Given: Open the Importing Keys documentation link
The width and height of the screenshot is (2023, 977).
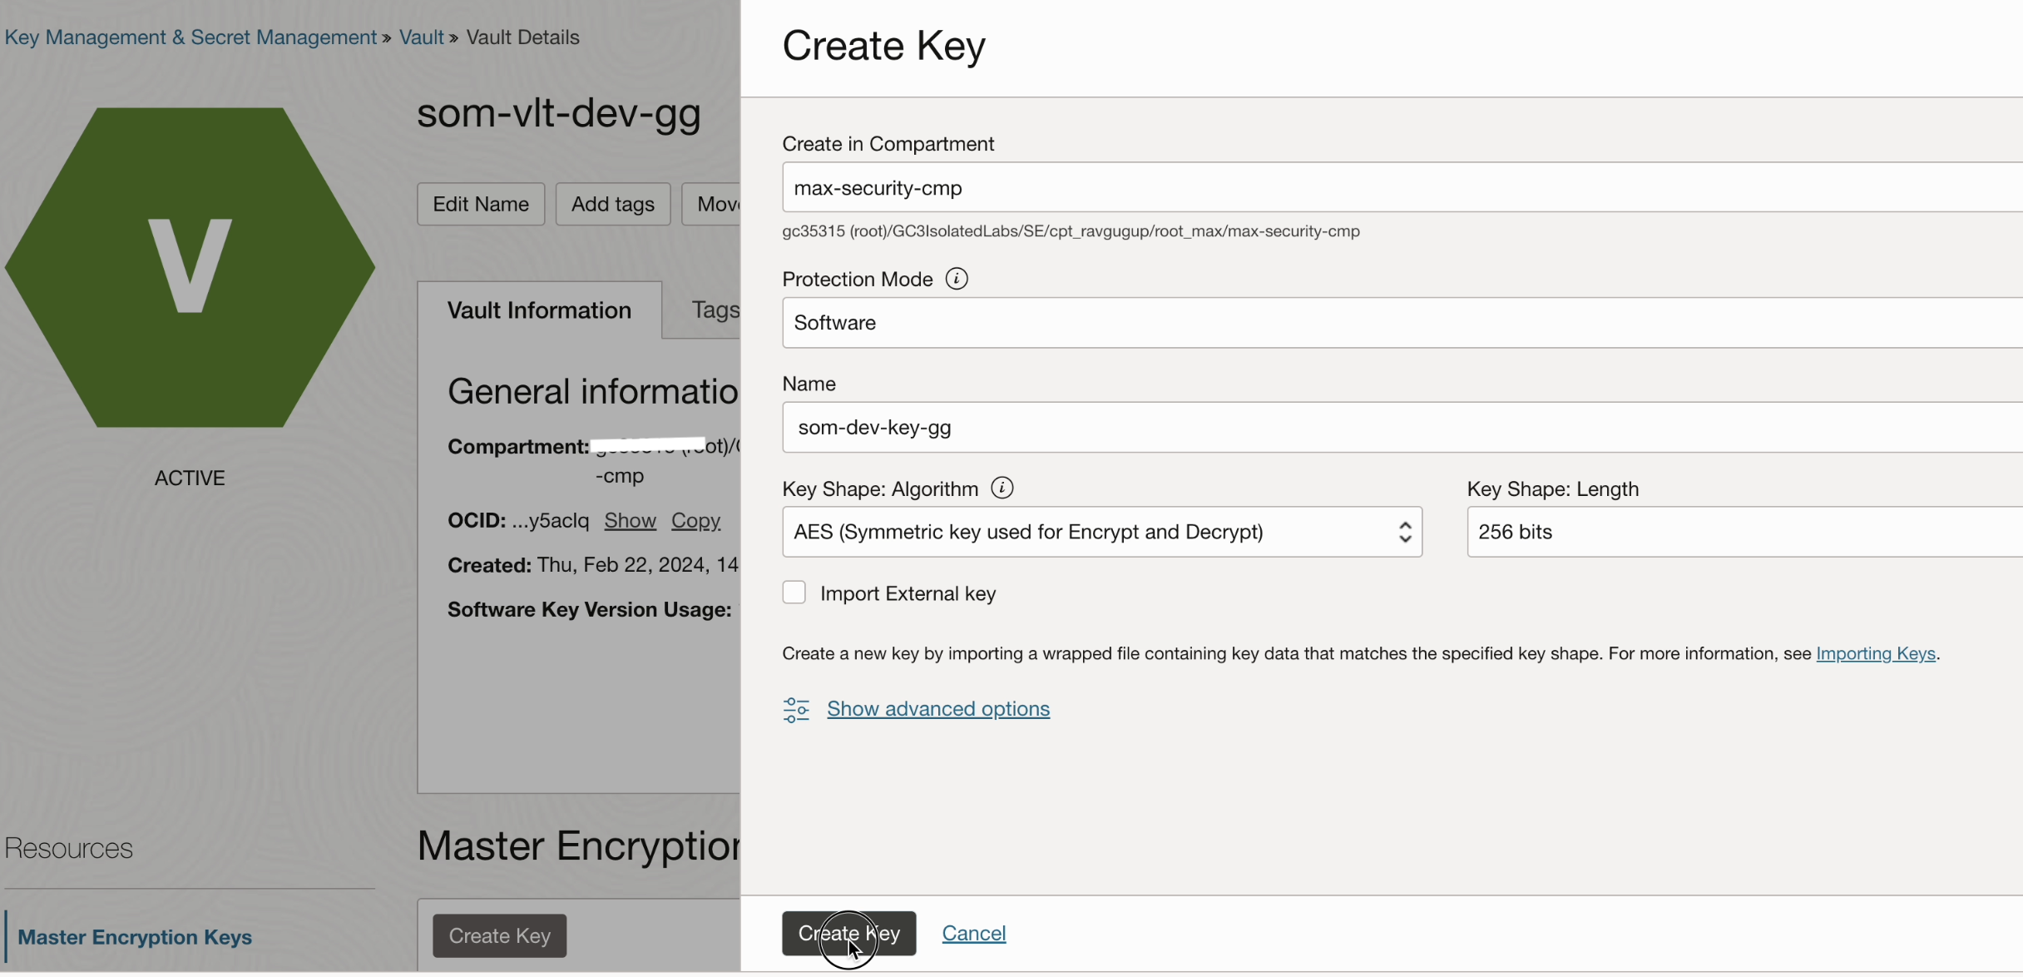Looking at the screenshot, I should (x=1876, y=653).
